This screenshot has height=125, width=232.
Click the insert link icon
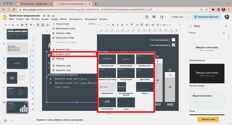tap(137, 25)
